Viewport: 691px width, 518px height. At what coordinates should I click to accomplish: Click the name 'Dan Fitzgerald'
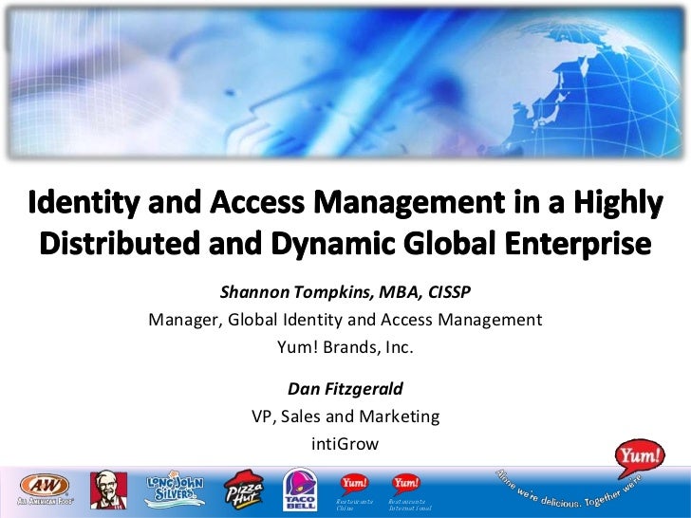tap(345, 389)
